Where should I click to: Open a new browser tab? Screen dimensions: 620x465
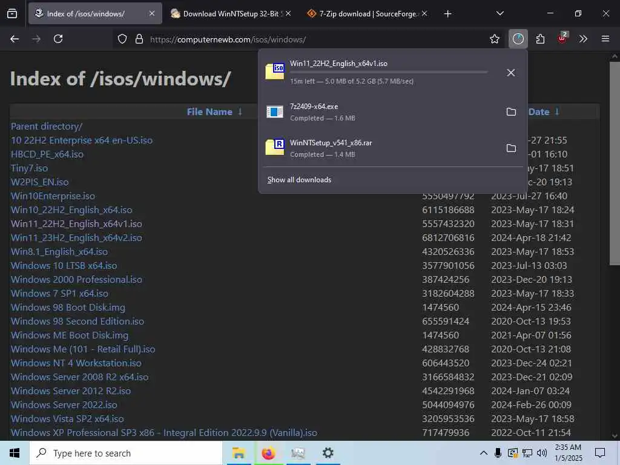coord(447,14)
